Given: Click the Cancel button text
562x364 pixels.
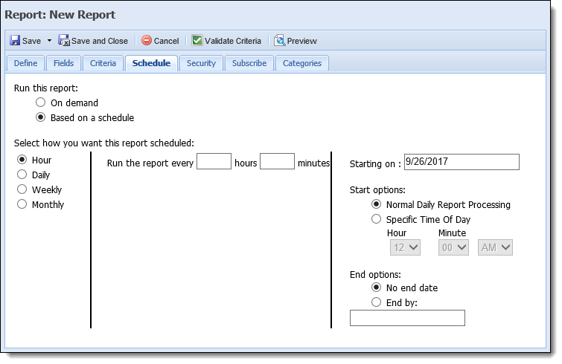Looking at the screenshot, I should click(166, 41).
